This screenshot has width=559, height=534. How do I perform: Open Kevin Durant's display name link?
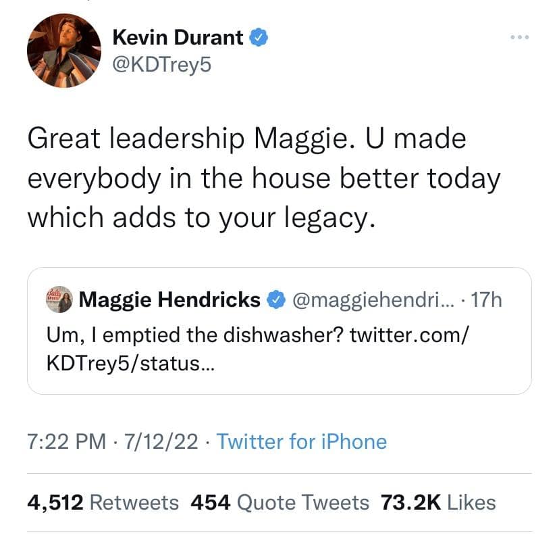point(176,38)
